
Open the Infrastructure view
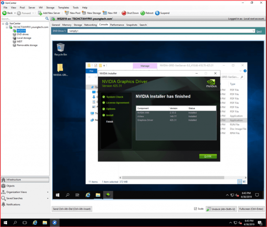(x=25, y=179)
